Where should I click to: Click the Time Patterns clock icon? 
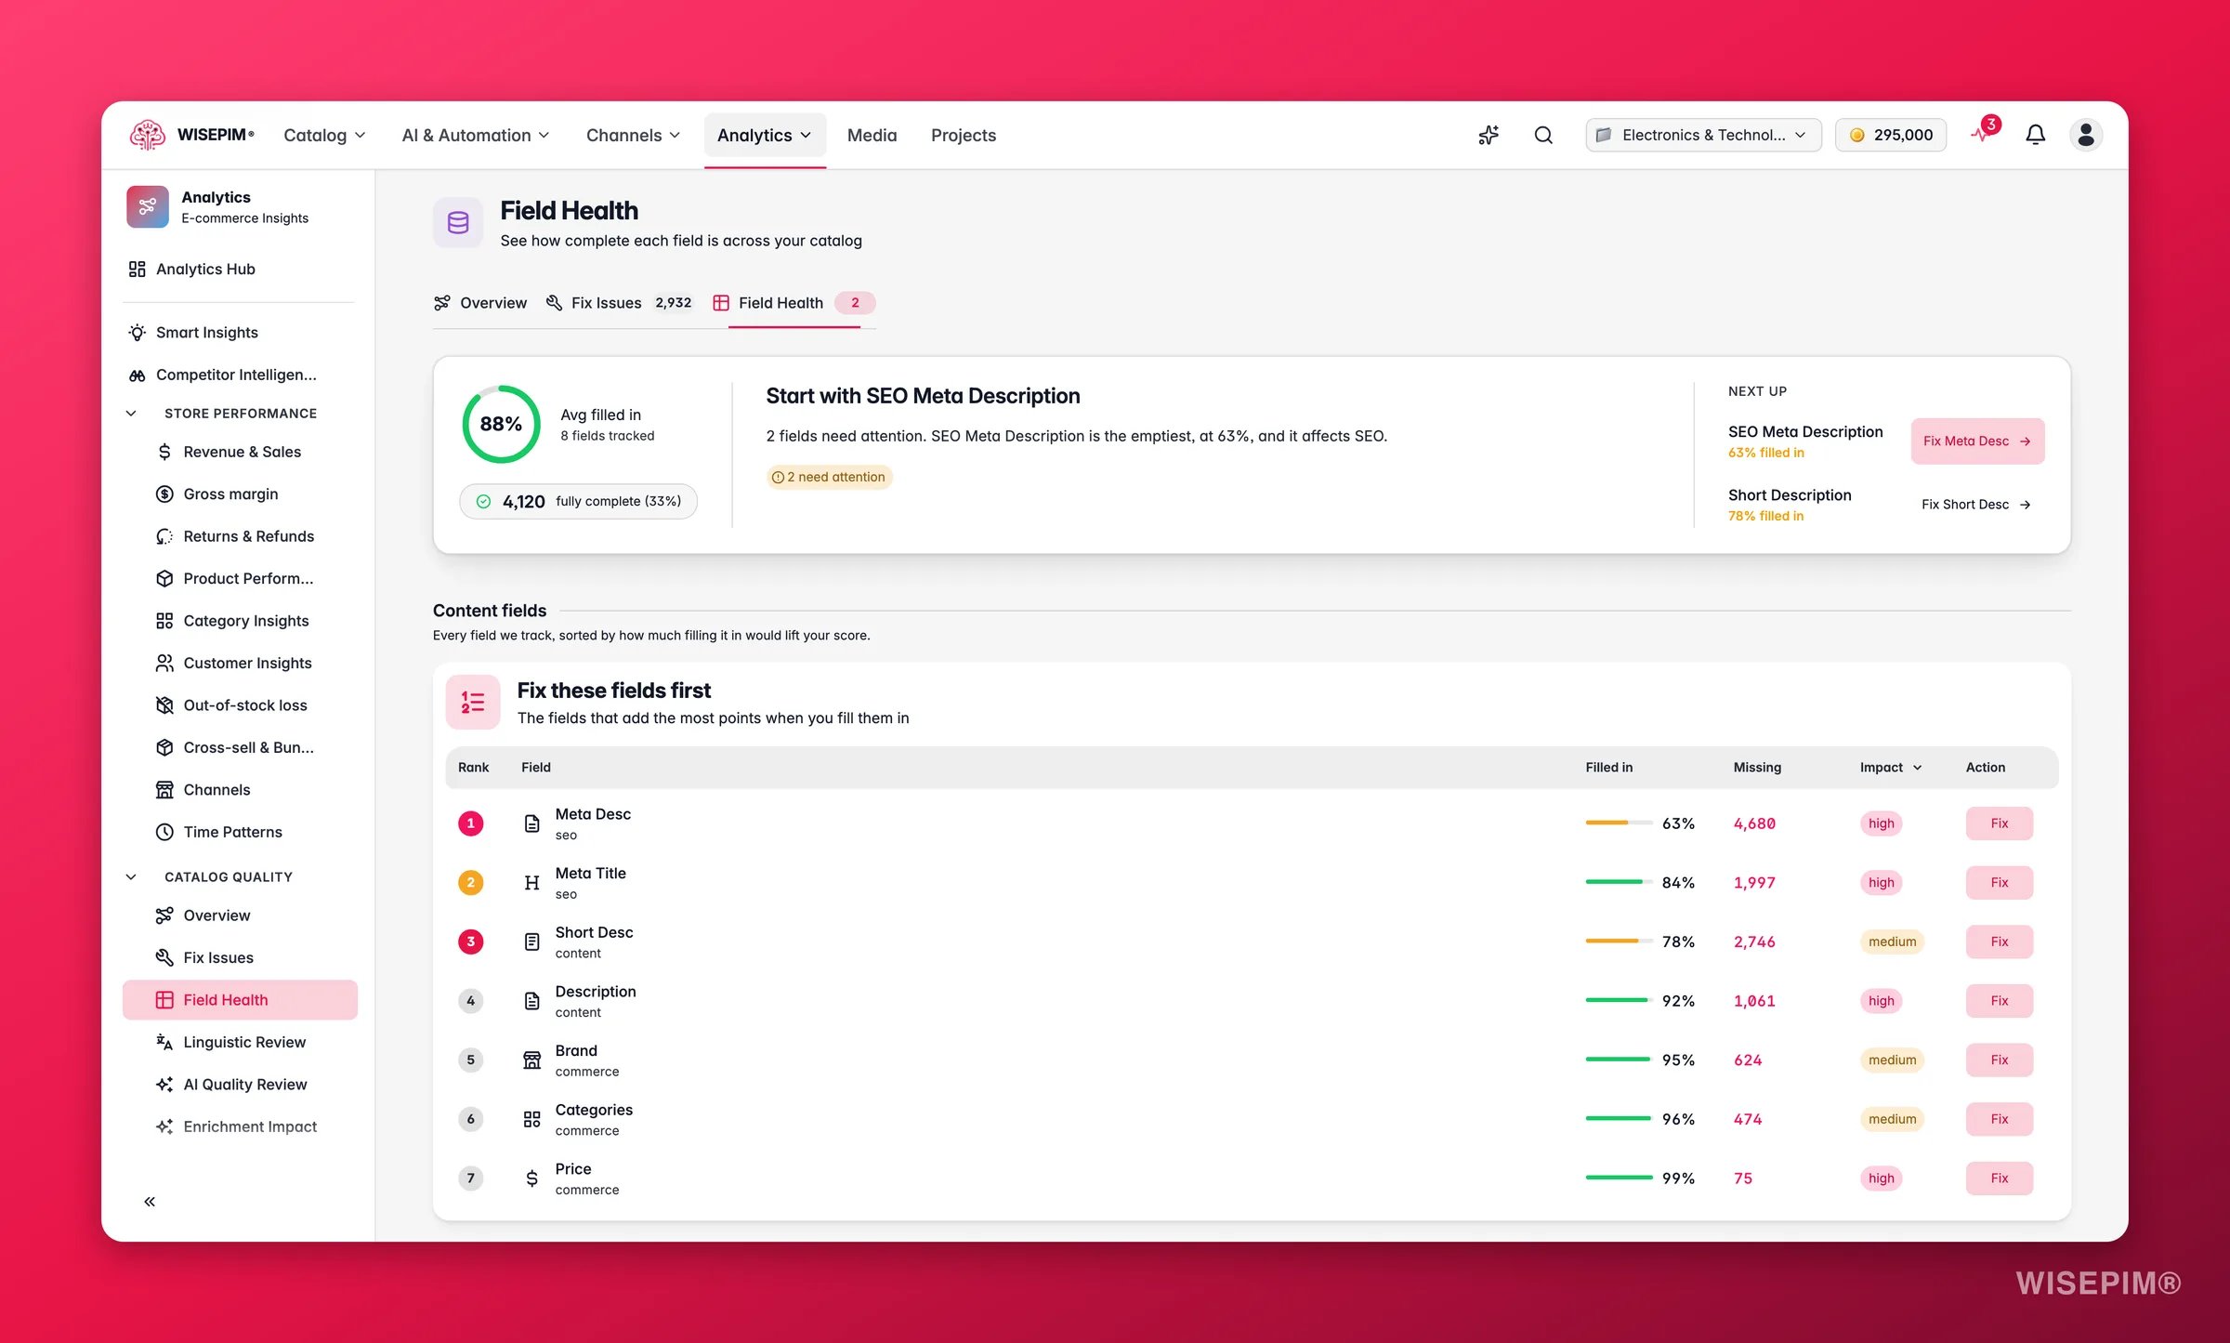click(x=164, y=832)
